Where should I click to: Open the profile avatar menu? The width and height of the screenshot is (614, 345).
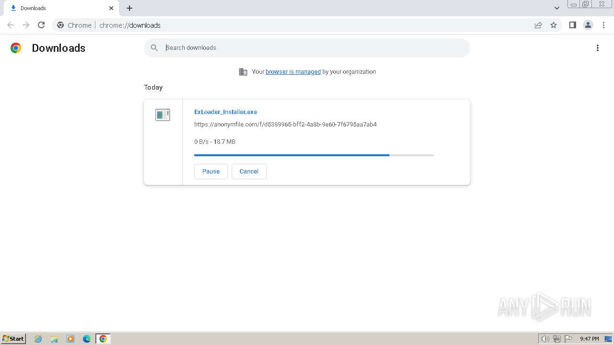pos(588,25)
